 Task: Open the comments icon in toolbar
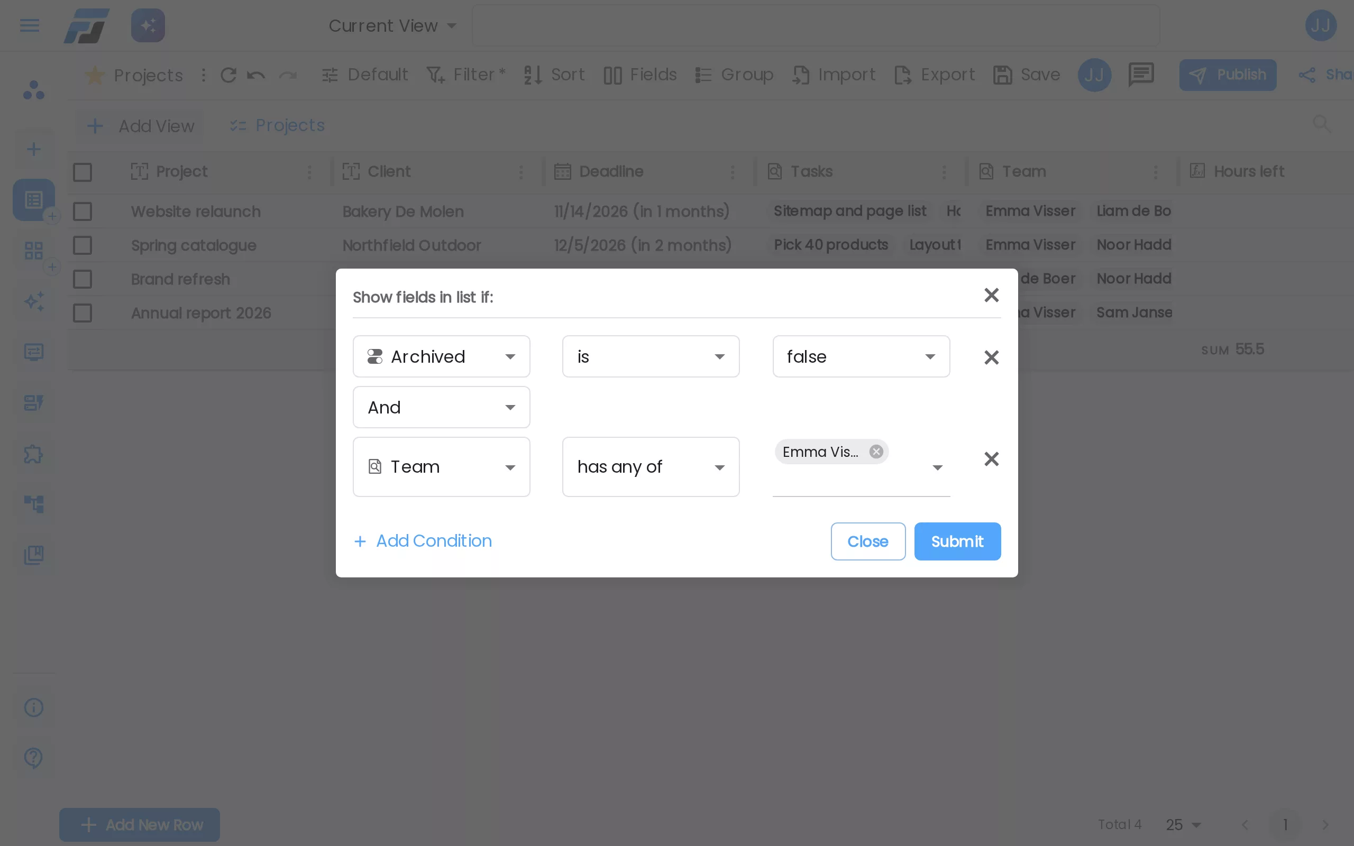(1141, 75)
